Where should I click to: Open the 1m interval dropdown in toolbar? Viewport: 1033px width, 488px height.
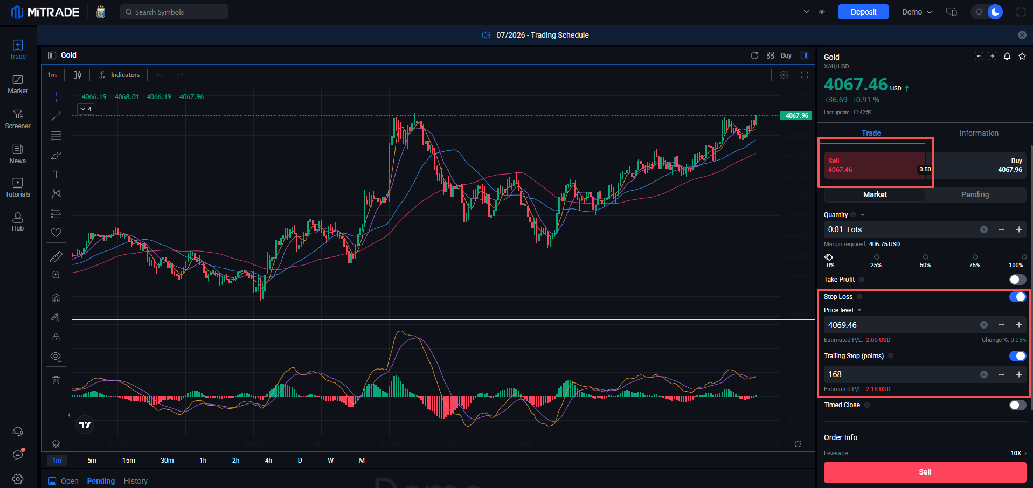[x=52, y=75]
